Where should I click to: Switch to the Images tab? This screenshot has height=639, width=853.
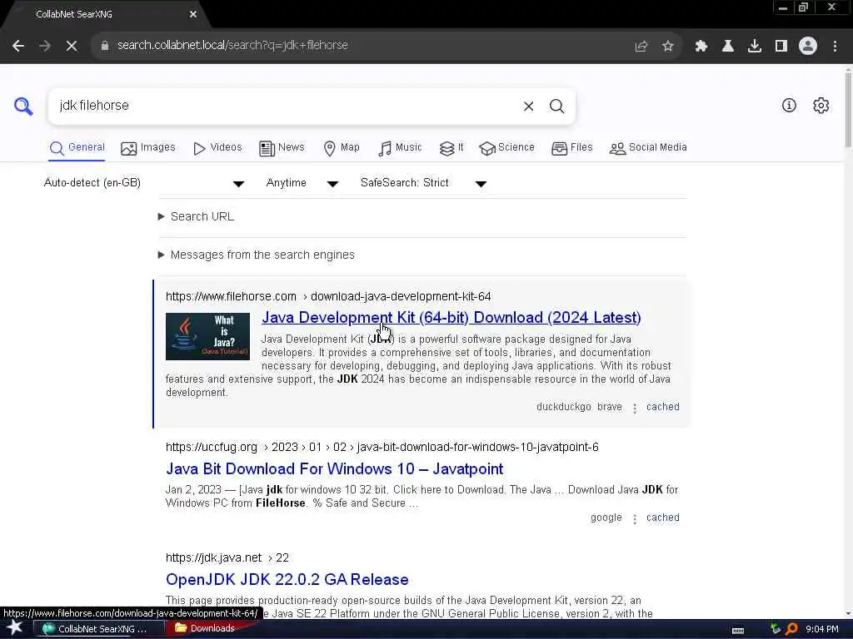[148, 148]
